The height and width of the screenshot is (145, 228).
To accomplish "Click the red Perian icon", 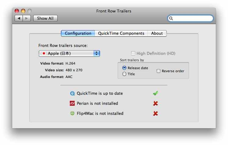I will [x=72, y=103].
